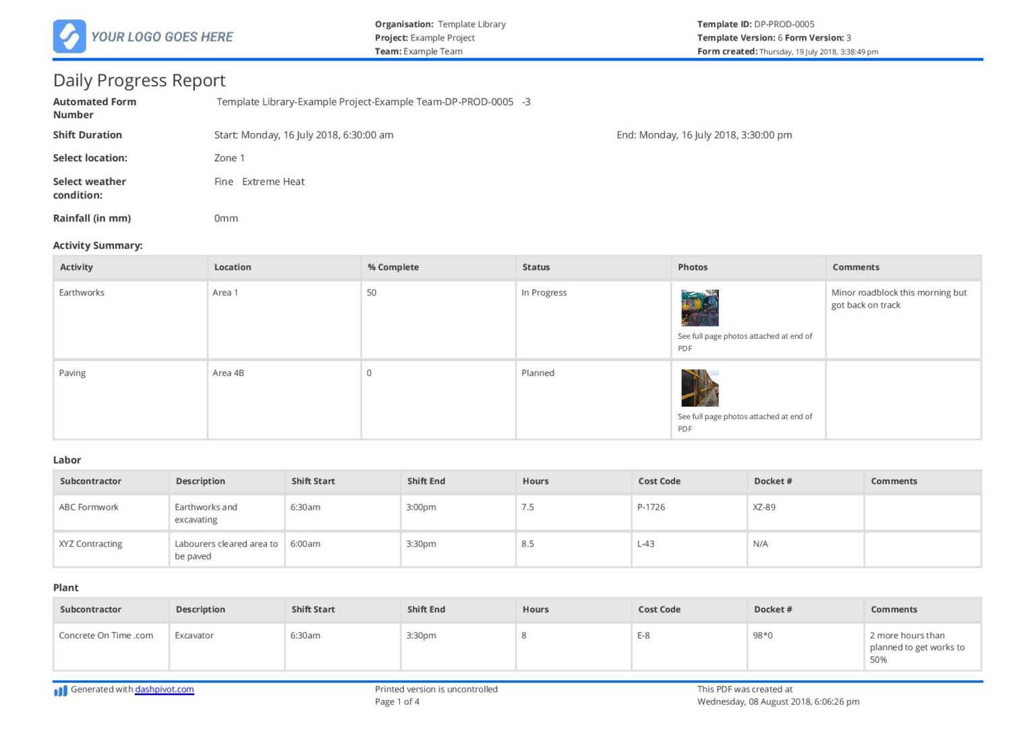Open the Select location field showing Zone 1
This screenshot has height=733, width=1036.
(229, 157)
